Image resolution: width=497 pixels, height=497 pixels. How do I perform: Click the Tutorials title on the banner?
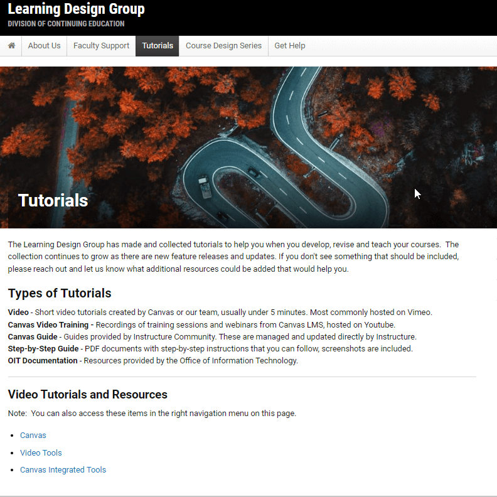53,200
